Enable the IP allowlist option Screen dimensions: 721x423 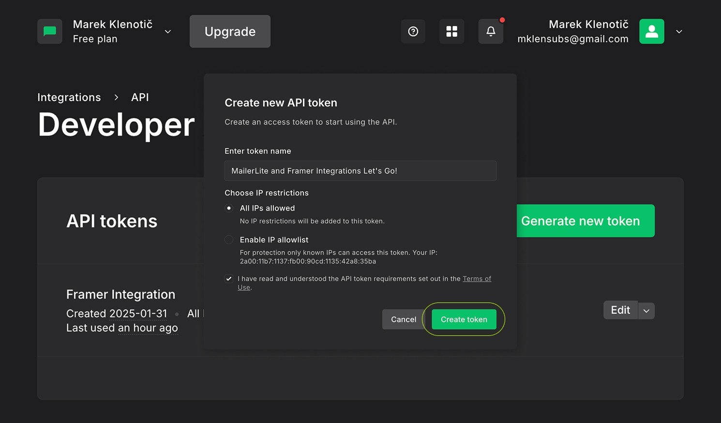(x=228, y=239)
